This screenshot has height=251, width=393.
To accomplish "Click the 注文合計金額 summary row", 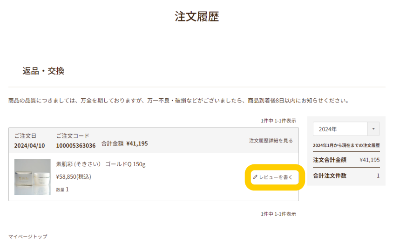I will point(346,160).
